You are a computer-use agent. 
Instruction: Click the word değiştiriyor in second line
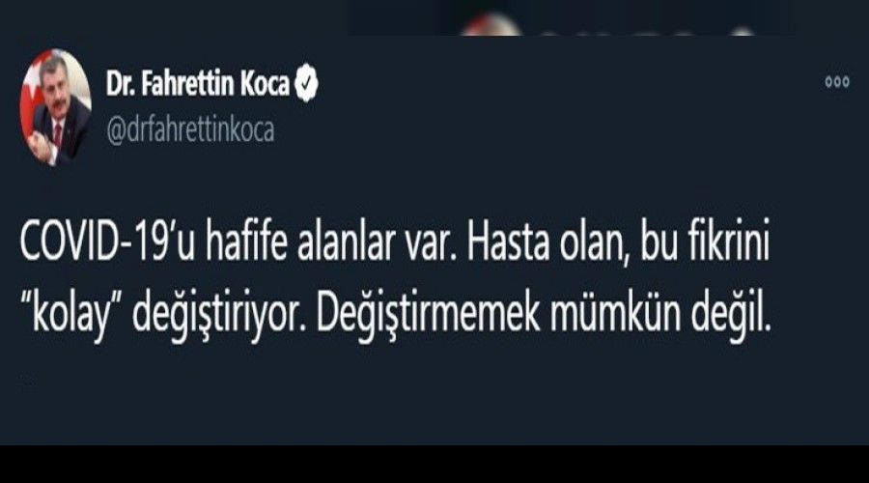[x=219, y=315]
